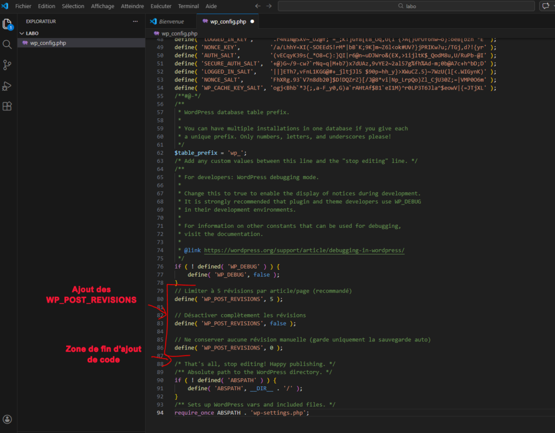Open the Edition menu
Image resolution: width=555 pixels, height=433 pixels.
(x=47, y=6)
